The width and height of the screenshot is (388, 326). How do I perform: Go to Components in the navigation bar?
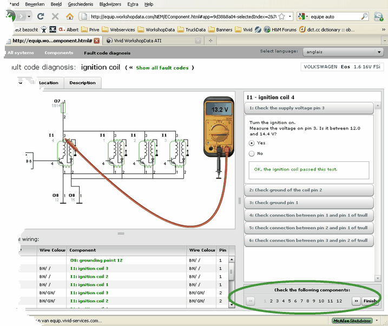pos(59,53)
